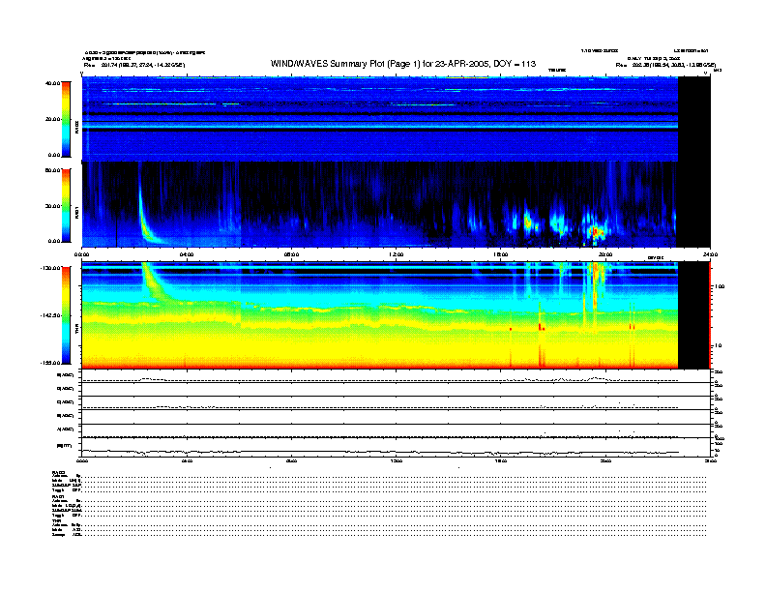The height and width of the screenshot is (592, 766).
Task: Click the solid trace in bottom line panel
Action: tap(379, 452)
